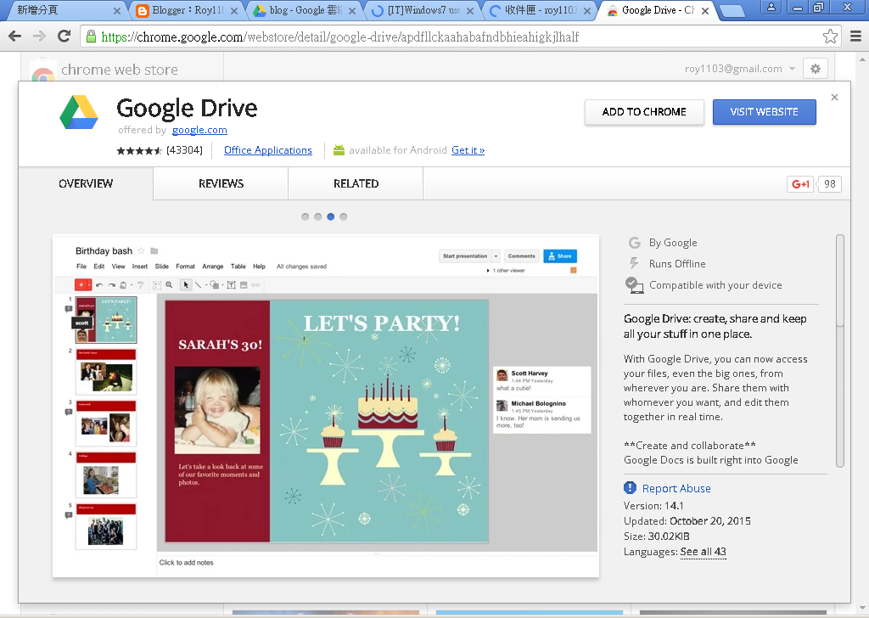Click the ADD TO CHROME button
This screenshot has width=869, height=618.
coord(644,112)
